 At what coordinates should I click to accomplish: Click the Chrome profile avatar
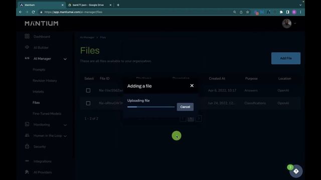[x=294, y=12]
